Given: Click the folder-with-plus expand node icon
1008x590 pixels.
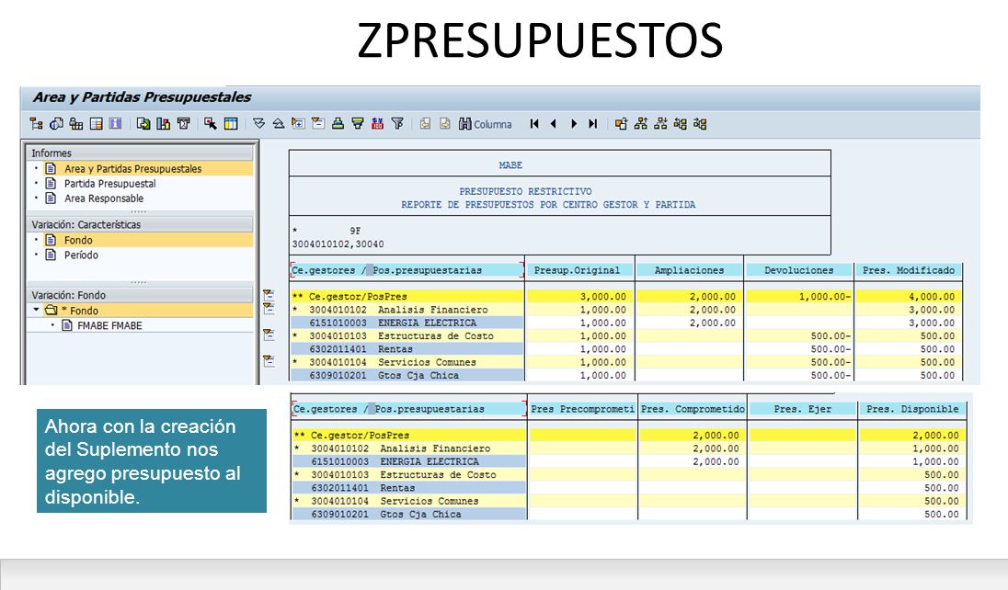Looking at the screenshot, I should [x=298, y=123].
